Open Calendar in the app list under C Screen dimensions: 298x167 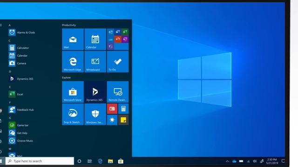(18, 56)
